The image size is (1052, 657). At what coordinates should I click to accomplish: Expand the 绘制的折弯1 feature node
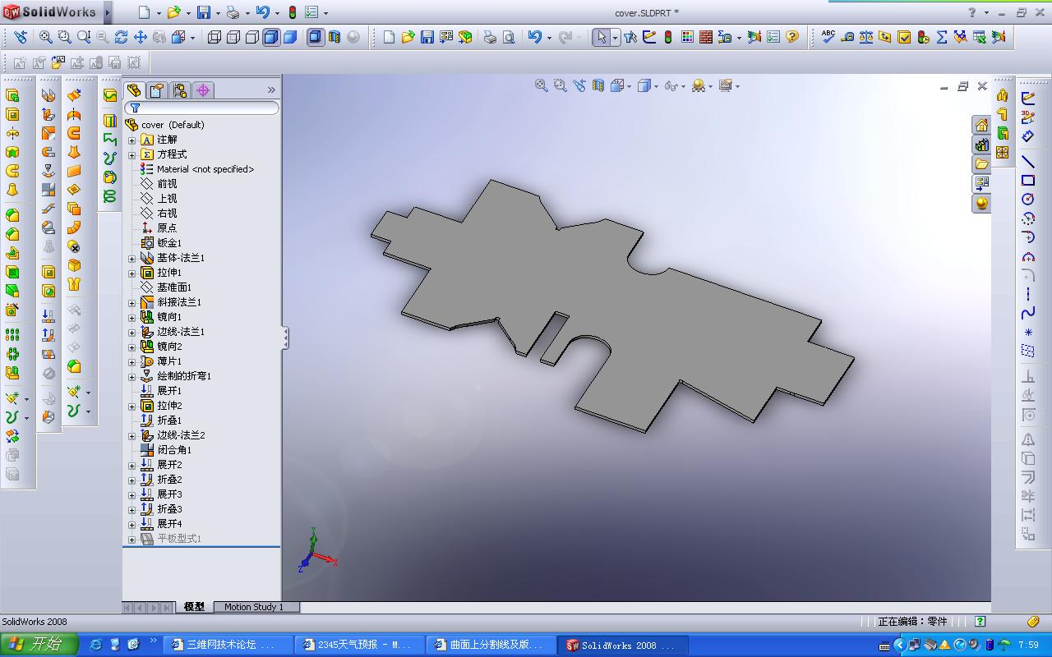click(132, 376)
